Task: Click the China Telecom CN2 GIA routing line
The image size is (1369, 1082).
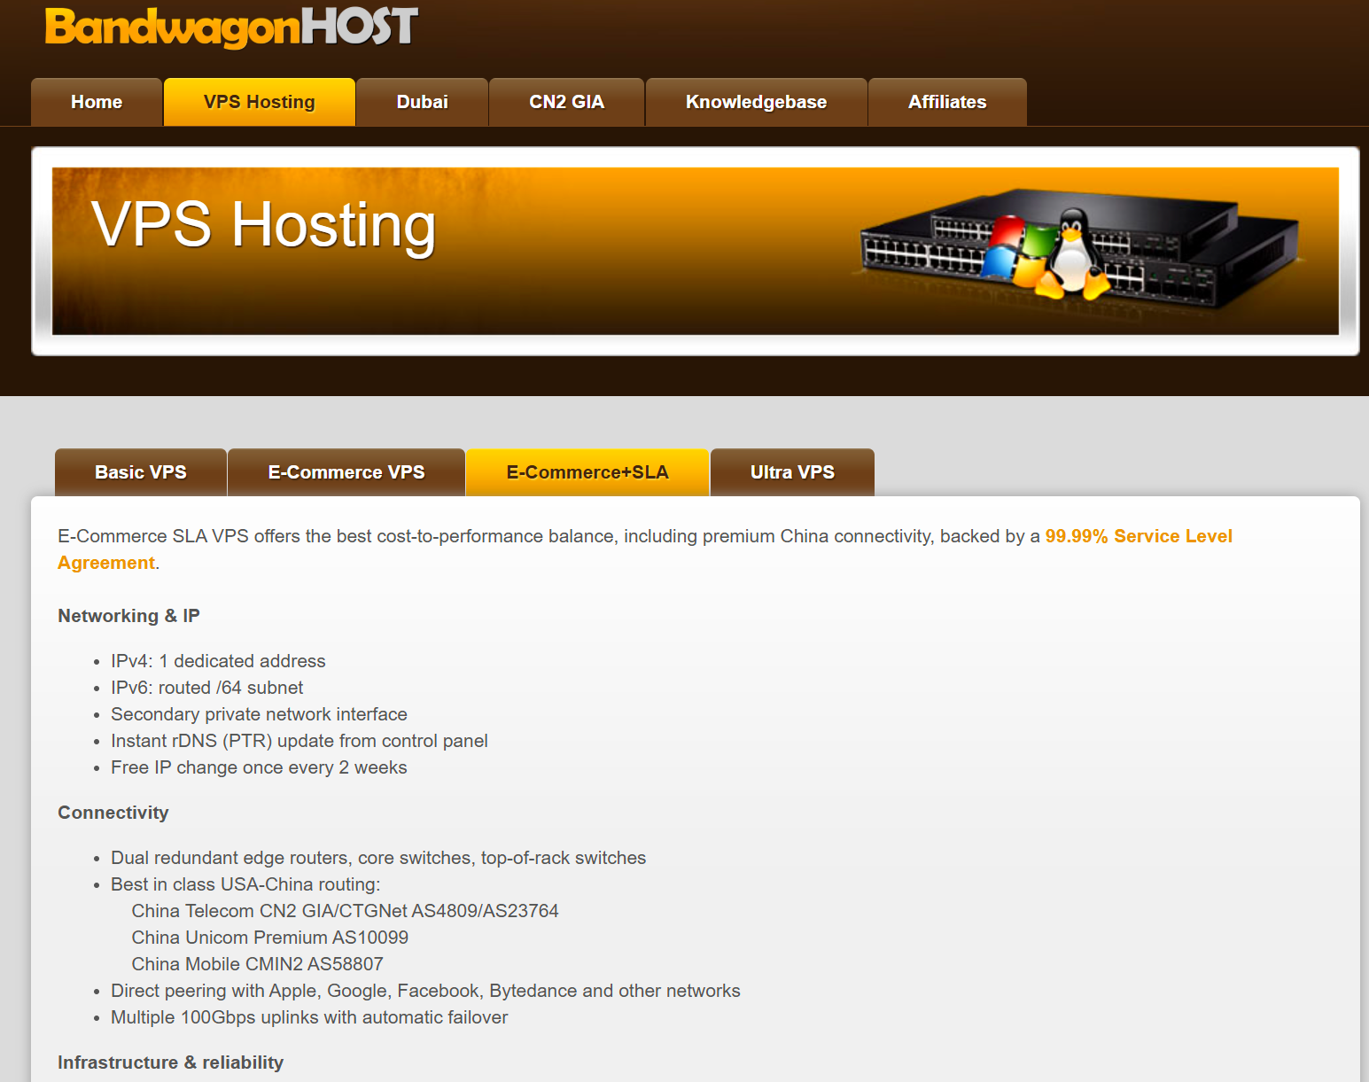Action: [345, 911]
